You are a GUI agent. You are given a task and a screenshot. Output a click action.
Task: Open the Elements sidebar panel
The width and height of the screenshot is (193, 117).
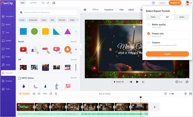(8, 73)
